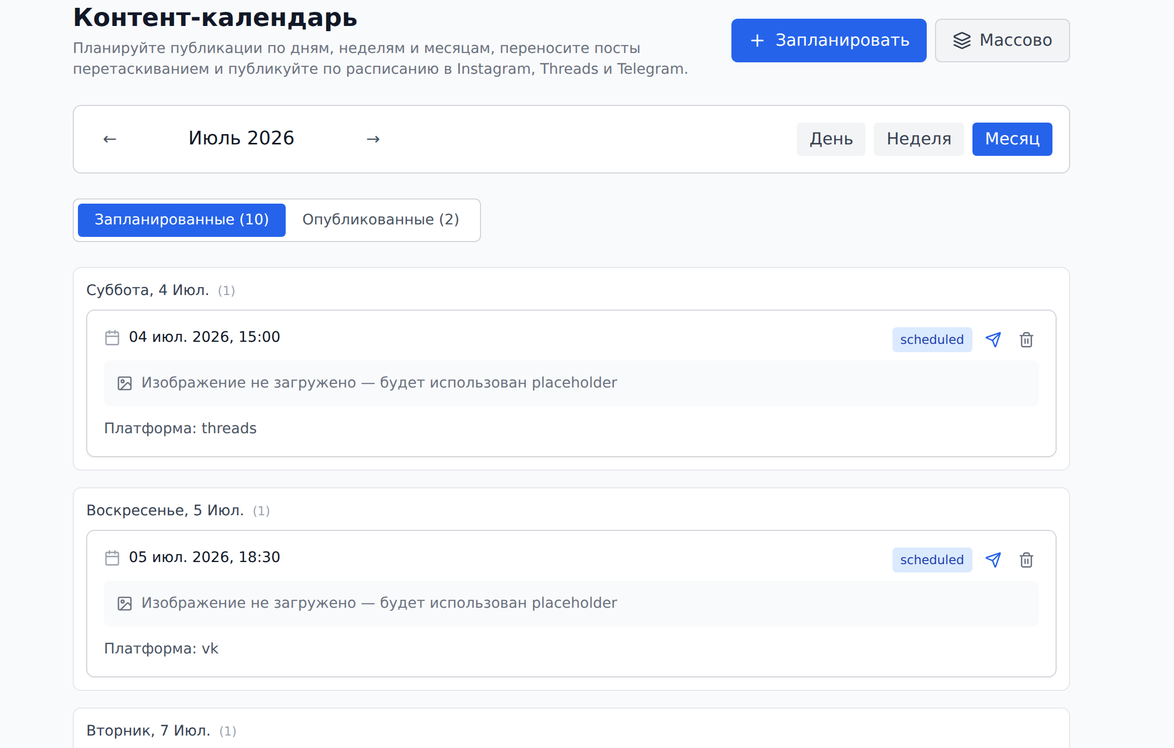Click the Воскресенье, 5 Июл. day header
This screenshot has height=748, width=1174.
click(x=165, y=510)
